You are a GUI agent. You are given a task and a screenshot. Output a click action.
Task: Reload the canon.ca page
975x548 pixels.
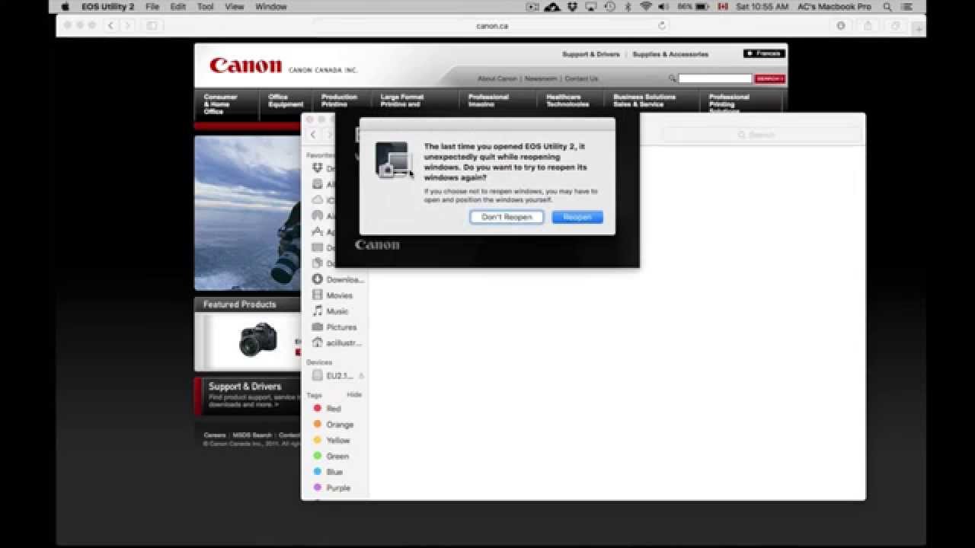point(661,26)
